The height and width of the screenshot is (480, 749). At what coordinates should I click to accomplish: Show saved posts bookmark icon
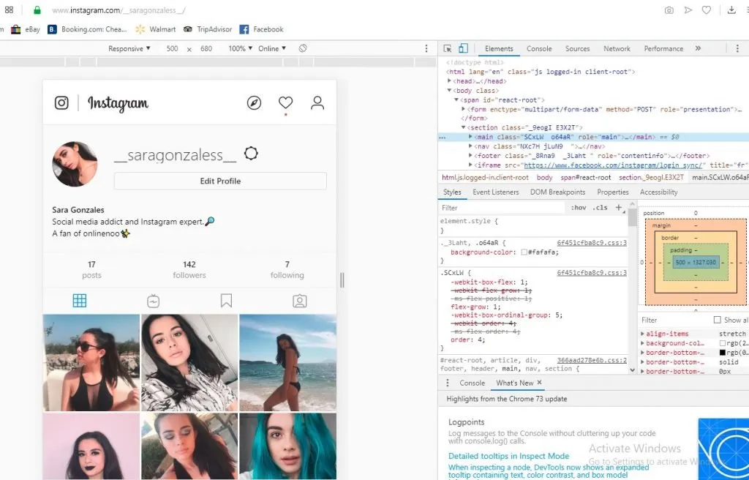227,301
